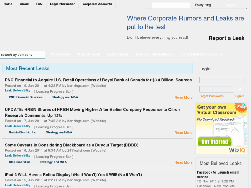
Task: Click the Report a Leak link
Action: pyautogui.click(x=226, y=38)
